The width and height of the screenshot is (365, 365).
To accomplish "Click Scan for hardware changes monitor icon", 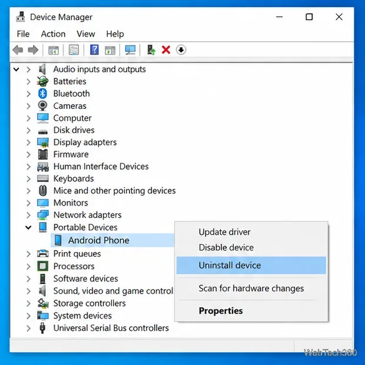I will [x=130, y=50].
